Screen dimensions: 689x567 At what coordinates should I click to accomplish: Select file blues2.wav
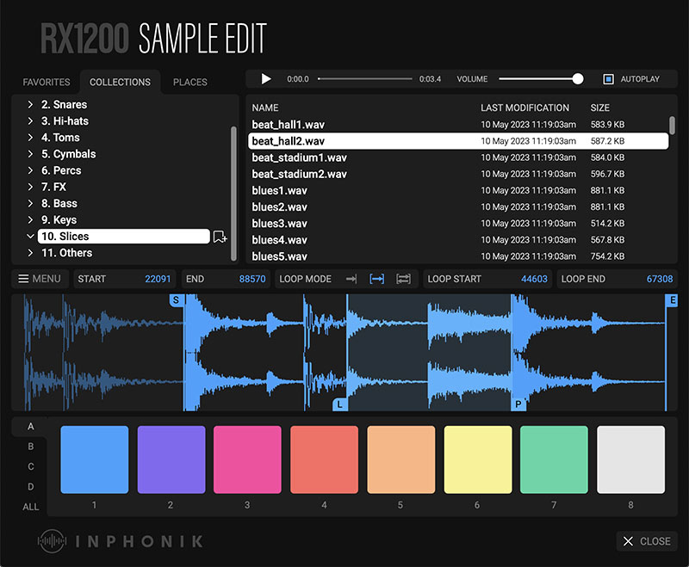pos(458,206)
